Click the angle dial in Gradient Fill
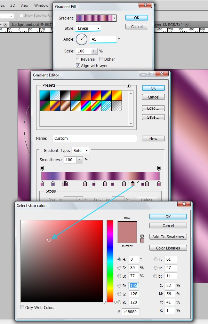 pyautogui.click(x=82, y=39)
